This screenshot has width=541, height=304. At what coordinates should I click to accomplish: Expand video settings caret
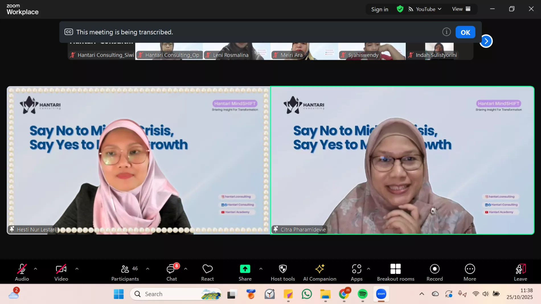77,269
